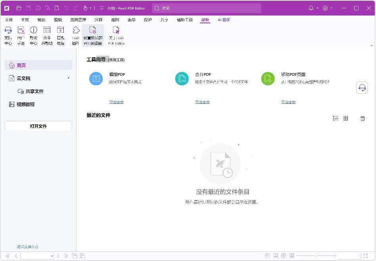Select 首页 in the left sidebar

(x=38, y=65)
